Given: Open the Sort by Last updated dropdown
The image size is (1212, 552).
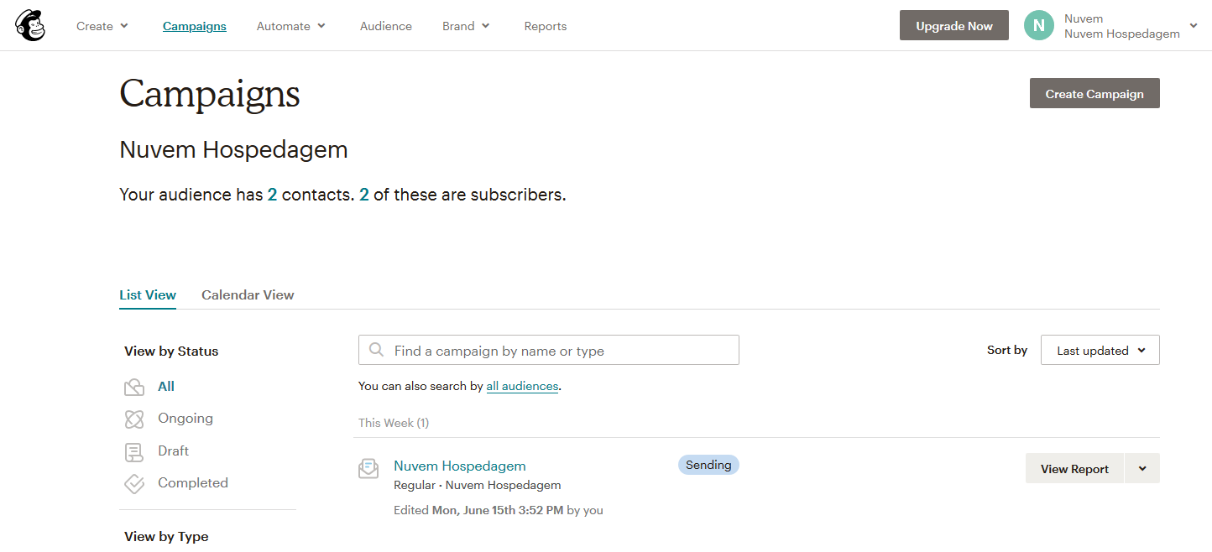Looking at the screenshot, I should (x=1100, y=351).
